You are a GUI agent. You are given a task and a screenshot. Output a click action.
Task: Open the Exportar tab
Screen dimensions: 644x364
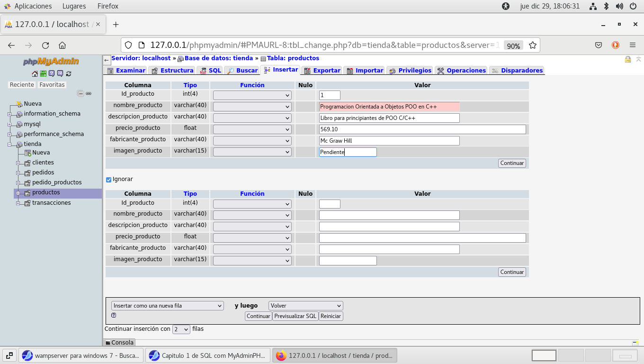point(322,70)
